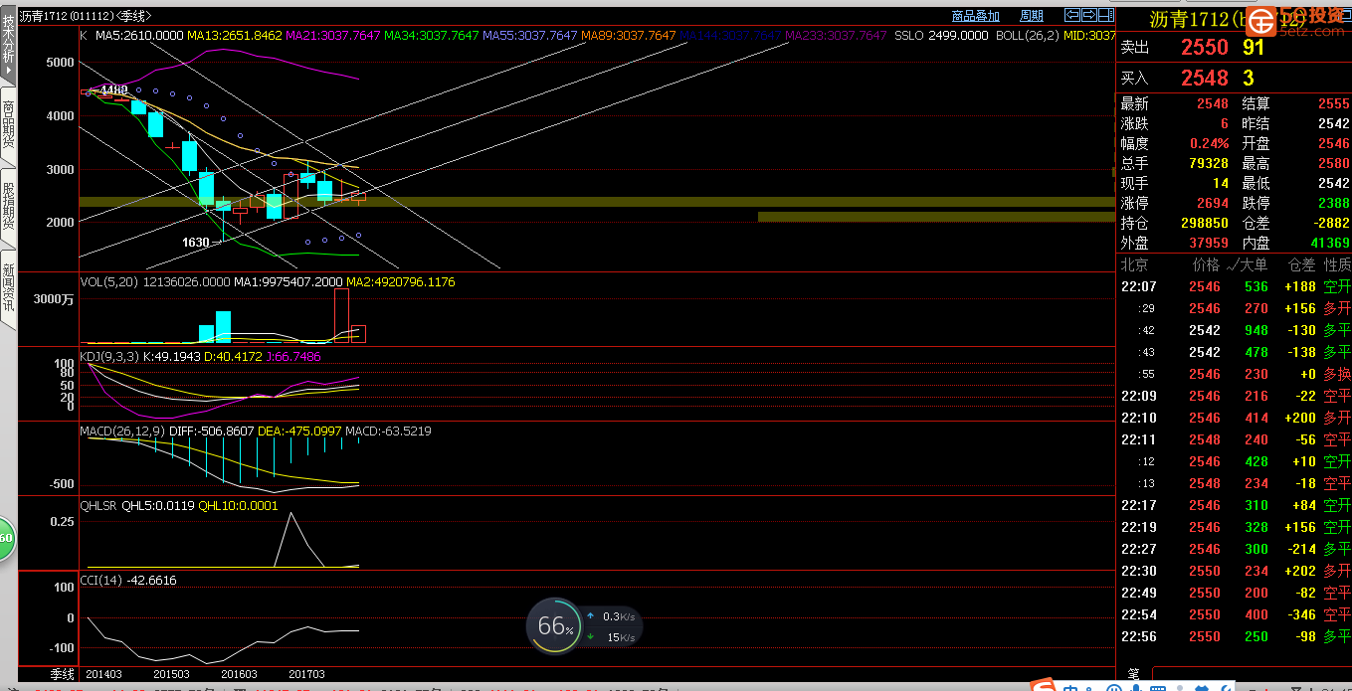Viewport: 1352px width, 691px height.
Task: Select the KDJ(9,3,3) indicator label
Action: 109,356
